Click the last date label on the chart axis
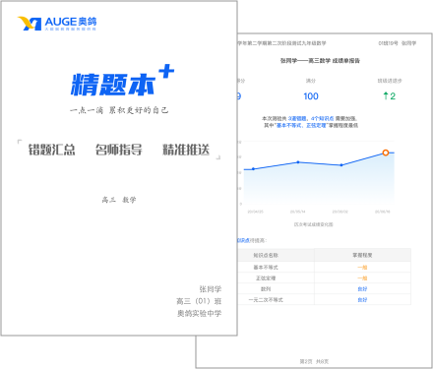Viewport: 433px width, 369px height. pyautogui.click(x=383, y=212)
